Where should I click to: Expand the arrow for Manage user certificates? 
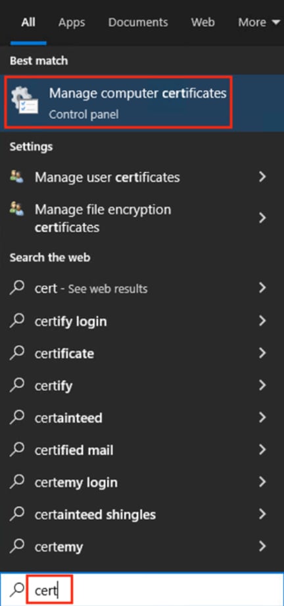click(263, 177)
